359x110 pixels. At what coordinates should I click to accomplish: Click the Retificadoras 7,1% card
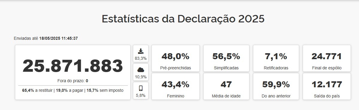tap(276, 58)
